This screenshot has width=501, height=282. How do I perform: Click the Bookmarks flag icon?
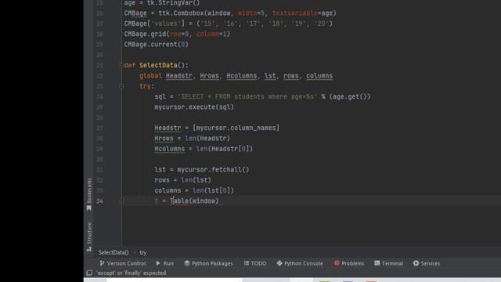[89, 208]
